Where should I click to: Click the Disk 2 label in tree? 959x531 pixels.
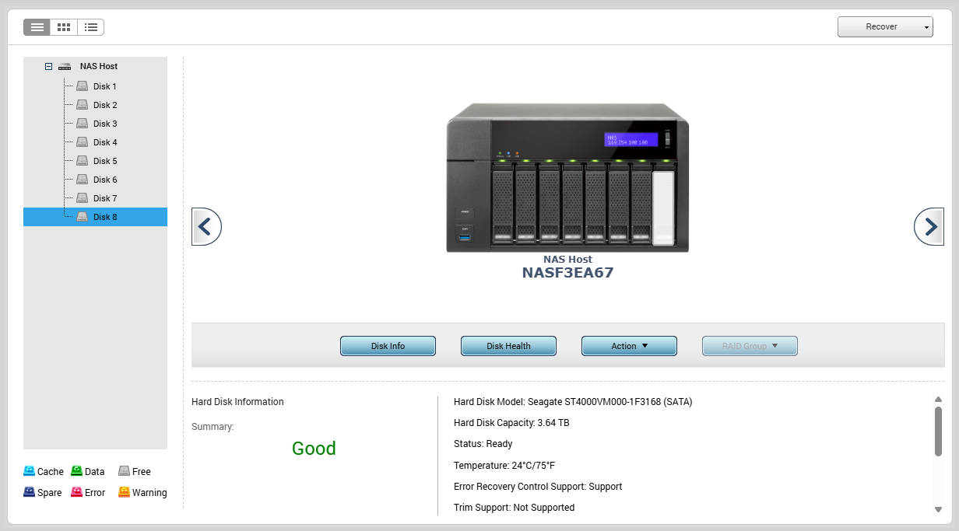105,105
